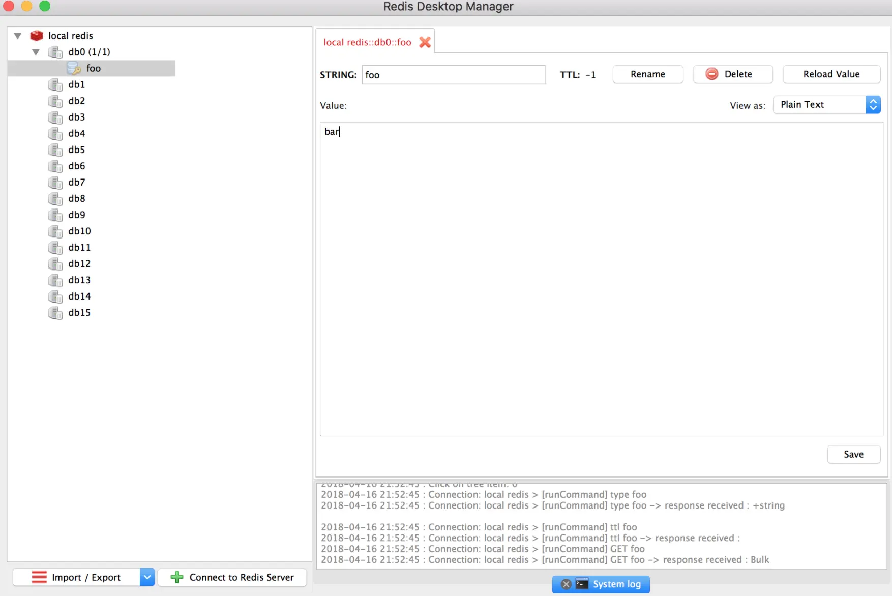Click the red Import / Export lines icon
The height and width of the screenshot is (596, 892).
[x=39, y=577]
